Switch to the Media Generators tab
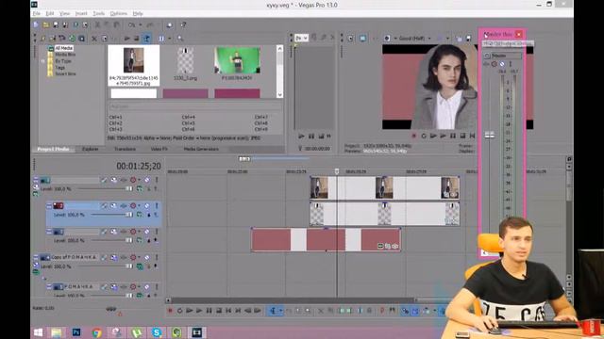The image size is (604, 339). 201,149
